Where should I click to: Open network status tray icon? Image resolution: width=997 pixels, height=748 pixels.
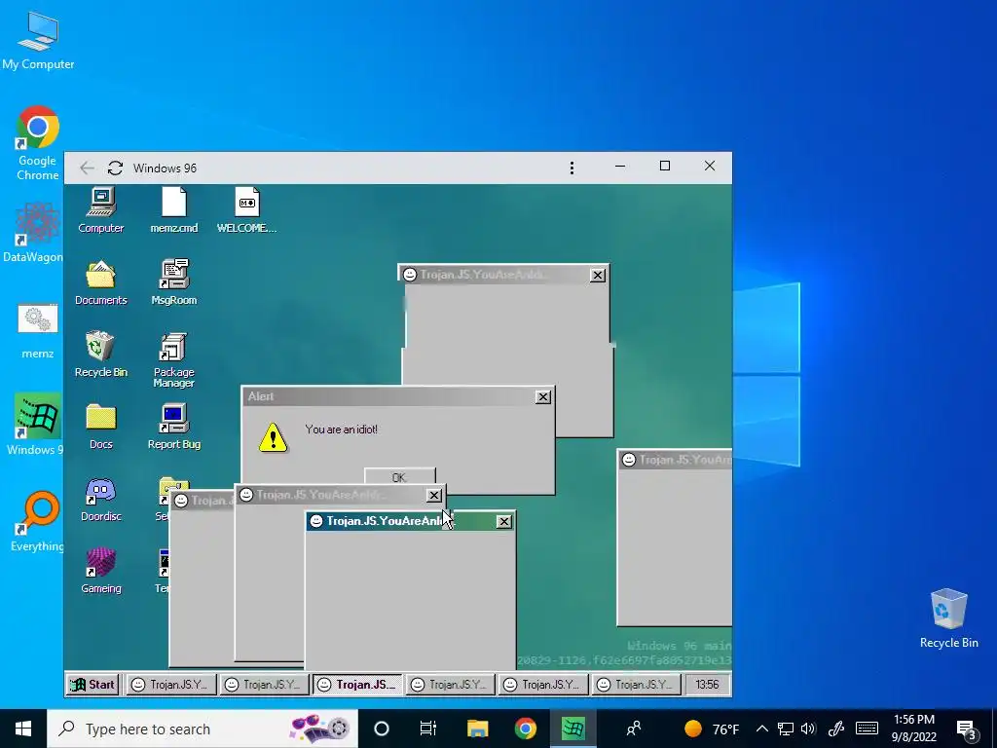[786, 729]
